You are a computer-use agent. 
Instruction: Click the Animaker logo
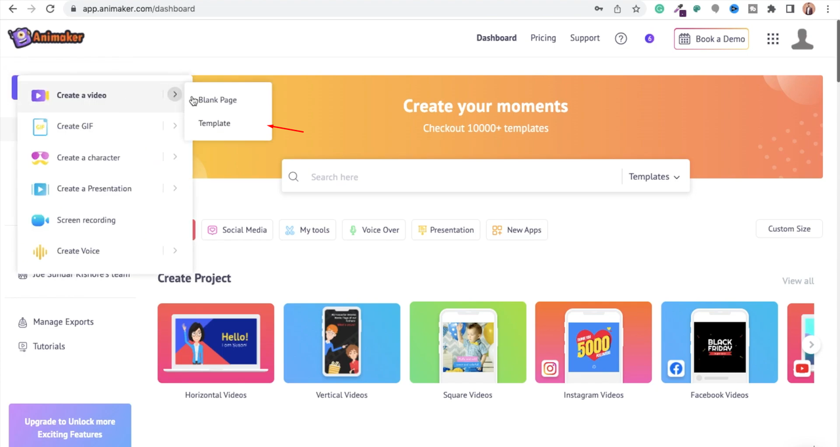tap(46, 37)
